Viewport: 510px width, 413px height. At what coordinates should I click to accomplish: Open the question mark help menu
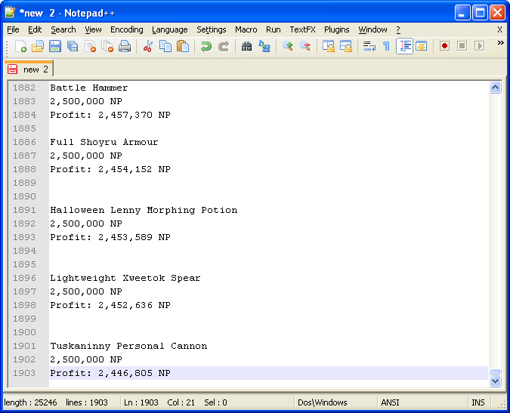398,29
